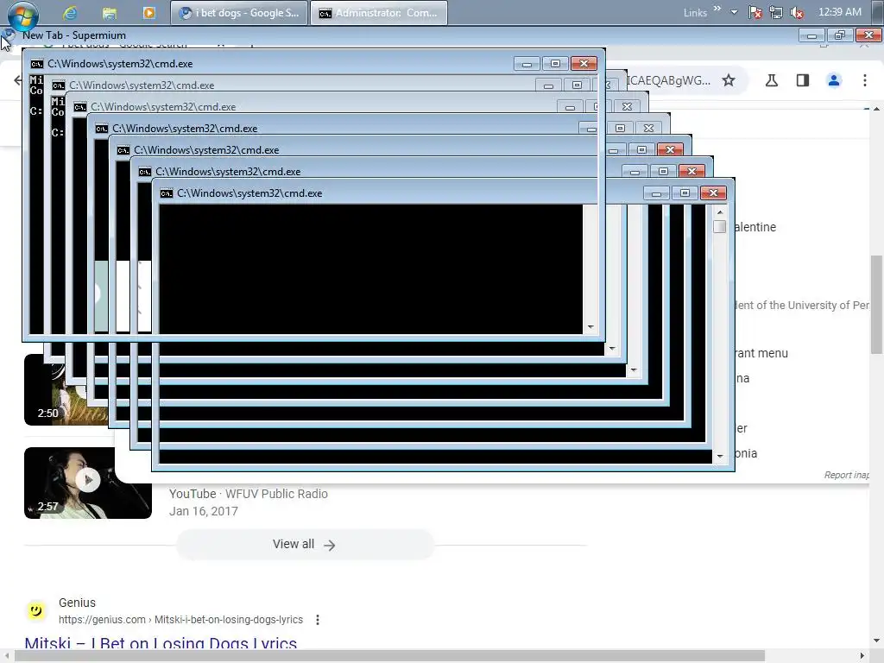Bookmark this page with star icon

(729, 80)
